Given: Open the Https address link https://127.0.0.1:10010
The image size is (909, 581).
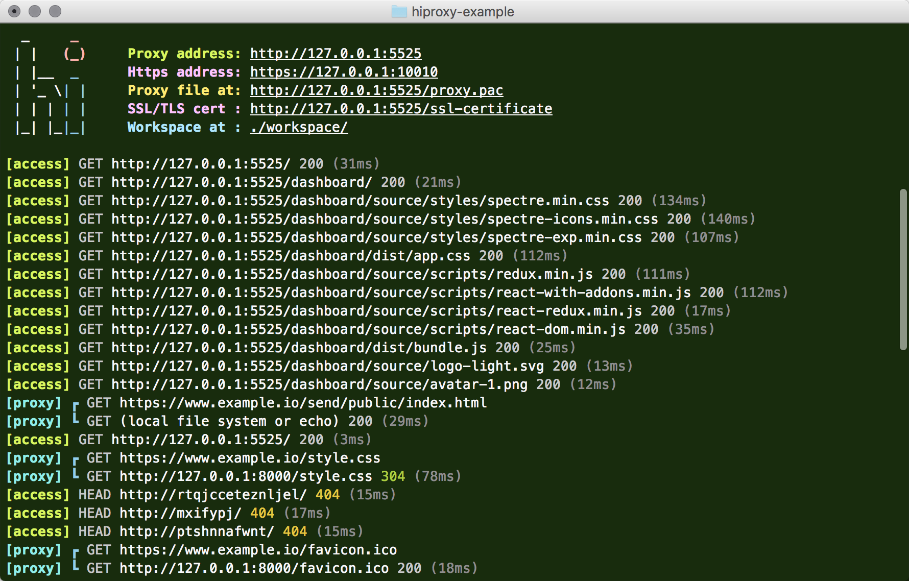Looking at the screenshot, I should click(x=344, y=72).
